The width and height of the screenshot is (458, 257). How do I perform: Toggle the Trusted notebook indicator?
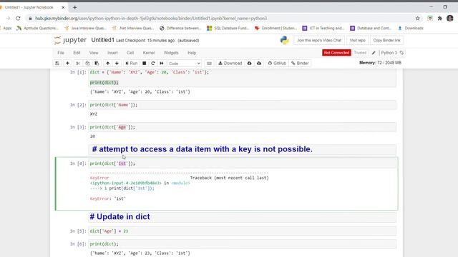tap(360, 53)
